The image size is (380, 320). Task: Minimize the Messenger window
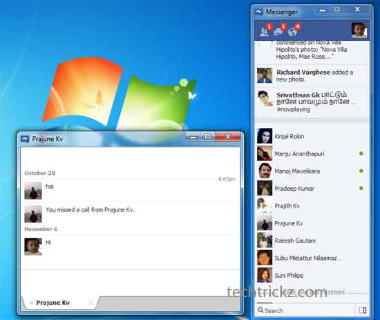pos(323,10)
